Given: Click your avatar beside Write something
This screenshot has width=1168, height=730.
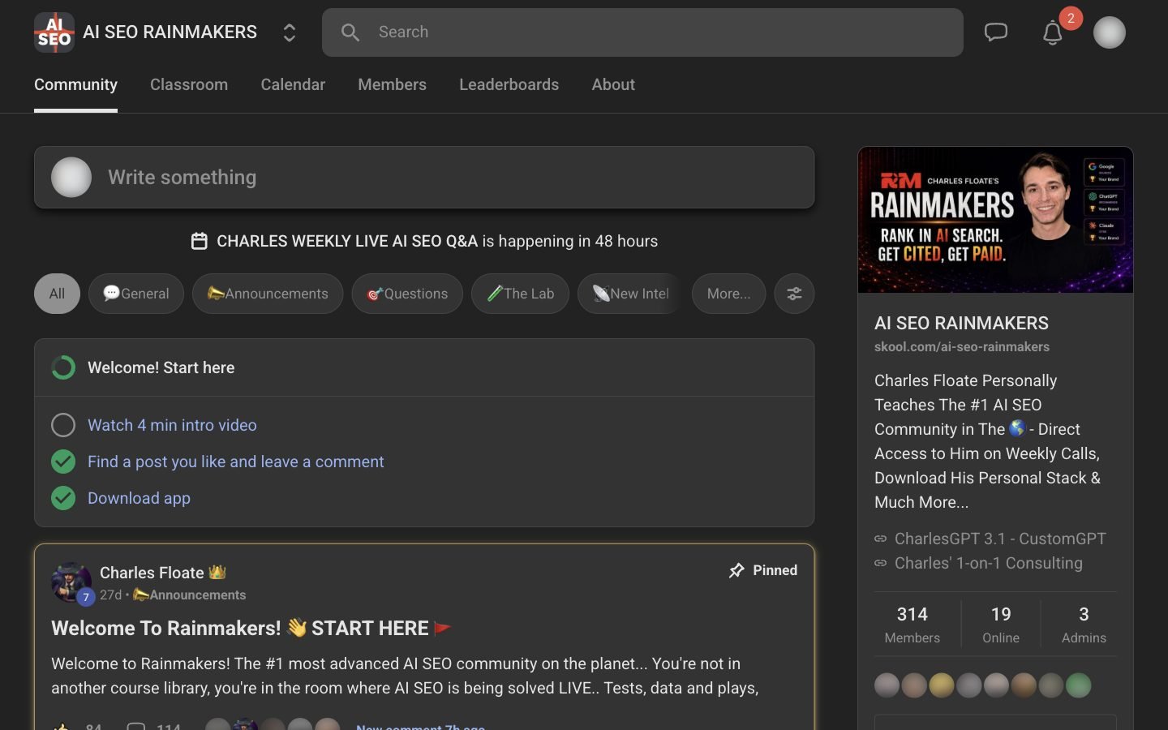Looking at the screenshot, I should (71, 178).
